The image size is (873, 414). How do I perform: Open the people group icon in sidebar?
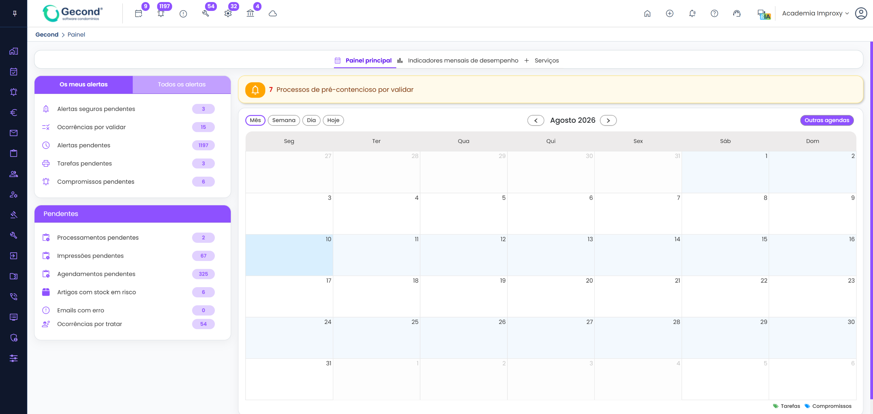(14, 174)
